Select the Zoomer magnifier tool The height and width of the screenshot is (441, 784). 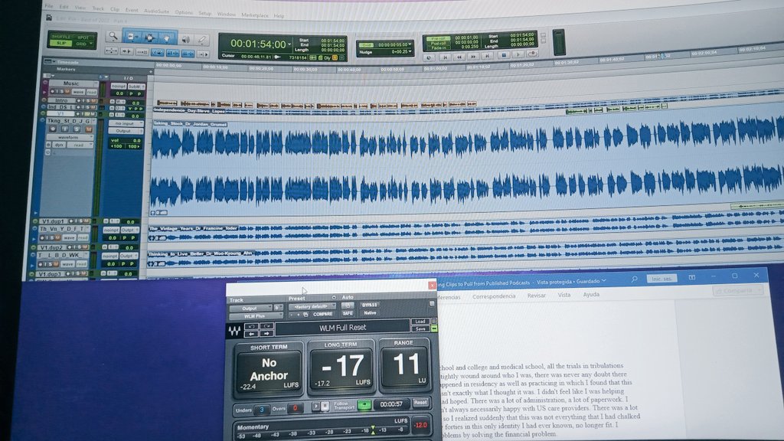[x=113, y=36]
